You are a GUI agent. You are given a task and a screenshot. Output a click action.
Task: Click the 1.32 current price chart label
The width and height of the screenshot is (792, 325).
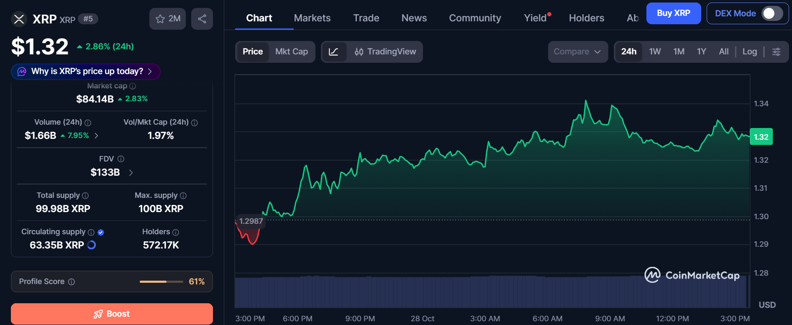pyautogui.click(x=761, y=137)
